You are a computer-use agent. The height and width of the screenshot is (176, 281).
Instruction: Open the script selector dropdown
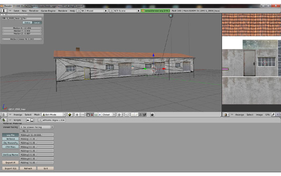pos(40,120)
